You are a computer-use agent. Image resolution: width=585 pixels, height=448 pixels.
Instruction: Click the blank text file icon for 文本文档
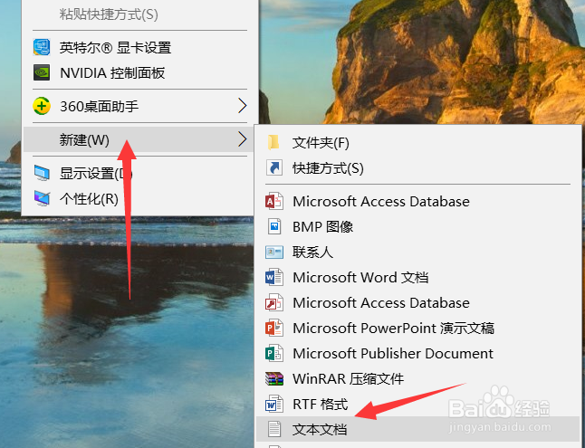(274, 429)
